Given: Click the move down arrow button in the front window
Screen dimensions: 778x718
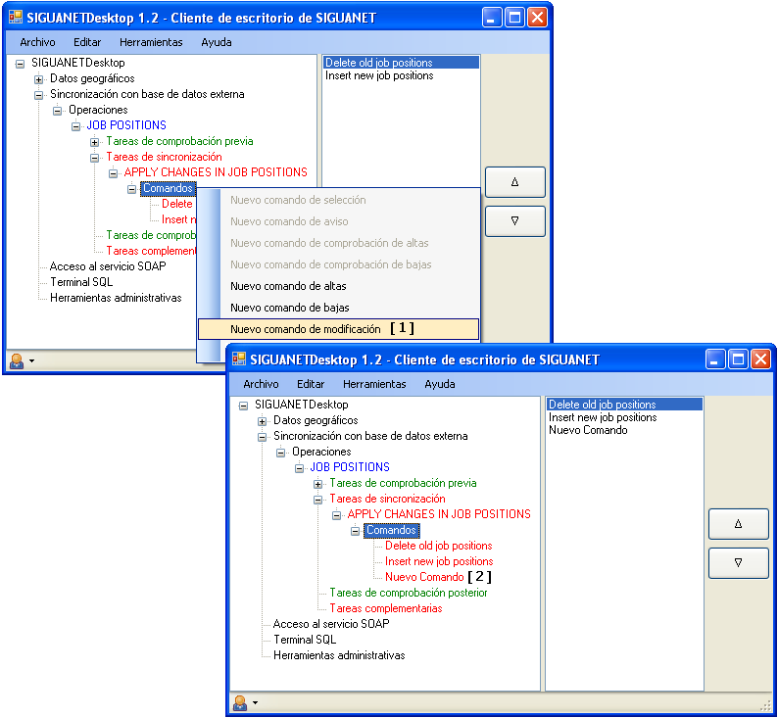Looking at the screenshot, I should [x=738, y=563].
